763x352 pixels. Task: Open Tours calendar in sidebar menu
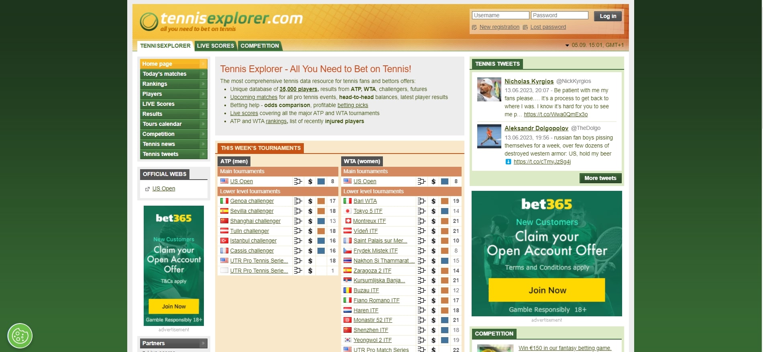[173, 124]
